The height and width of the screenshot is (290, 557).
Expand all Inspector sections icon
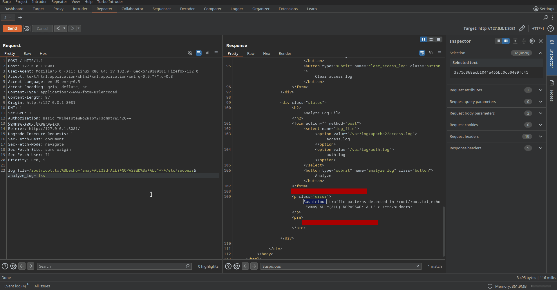(x=515, y=41)
